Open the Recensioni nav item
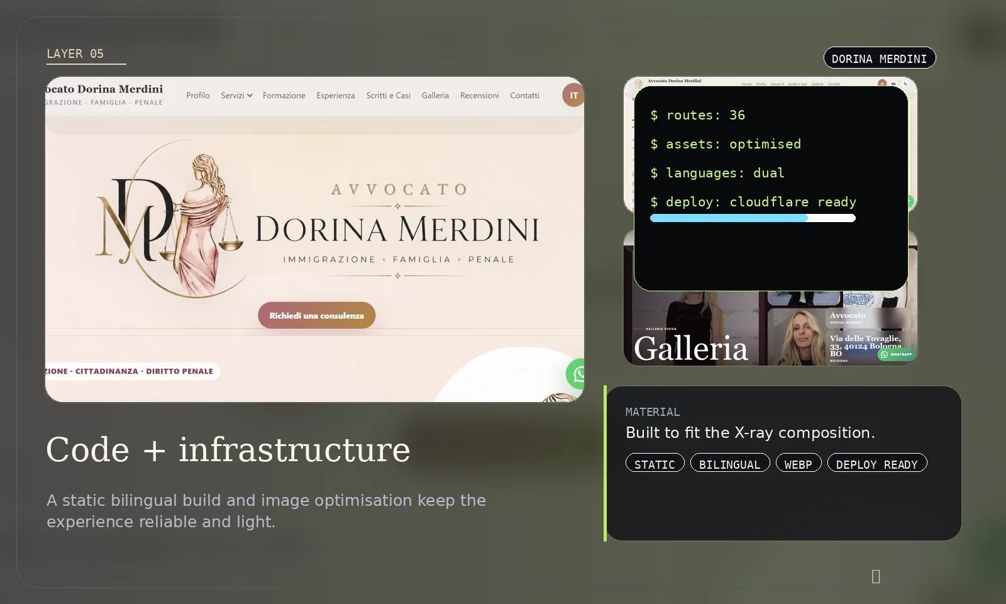The image size is (1006, 604). (x=480, y=96)
